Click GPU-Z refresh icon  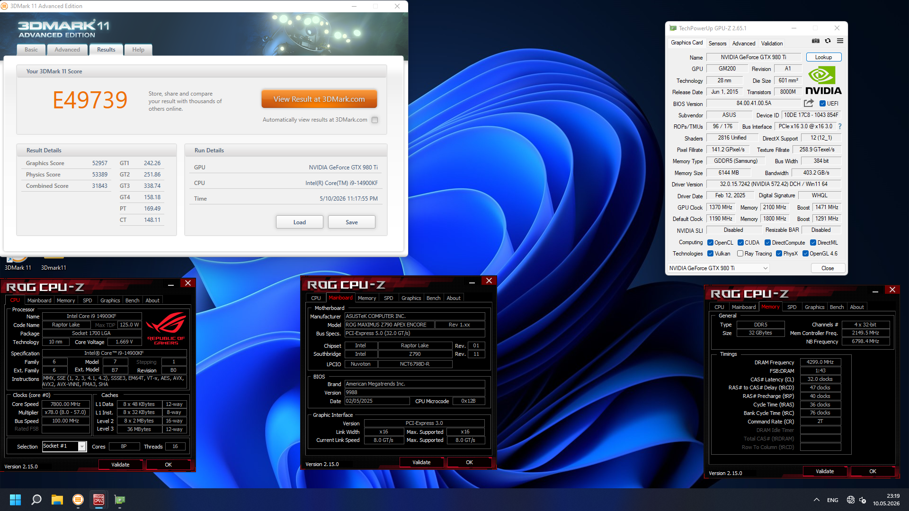click(828, 41)
